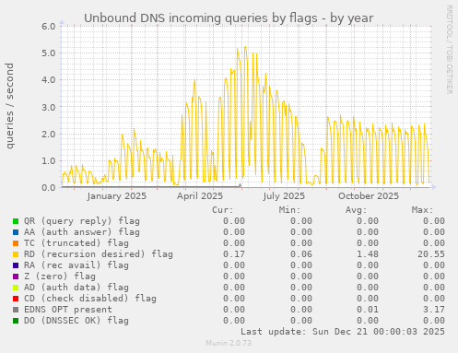This screenshot has height=353, width=458.
Task: Click the 'Avg:' column header
Action: tap(356, 210)
